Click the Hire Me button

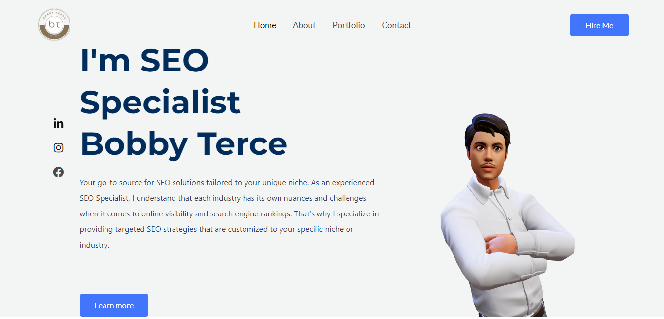click(x=599, y=25)
